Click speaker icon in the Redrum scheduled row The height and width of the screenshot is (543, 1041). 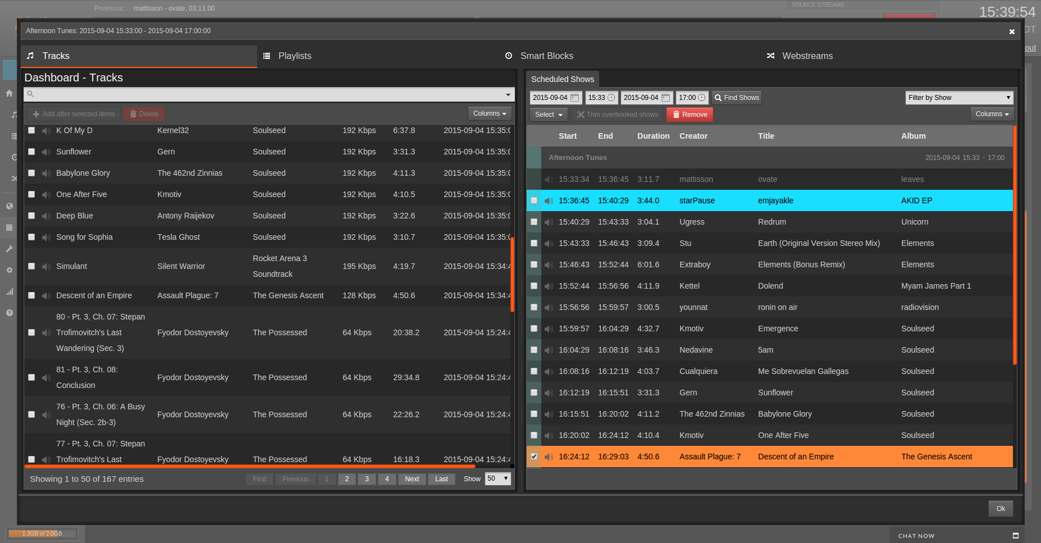[x=549, y=222]
